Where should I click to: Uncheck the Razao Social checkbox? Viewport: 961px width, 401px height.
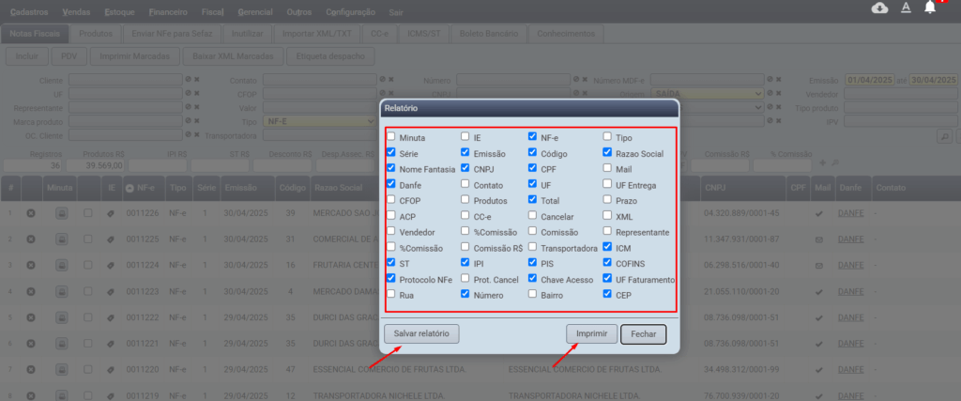click(x=607, y=153)
